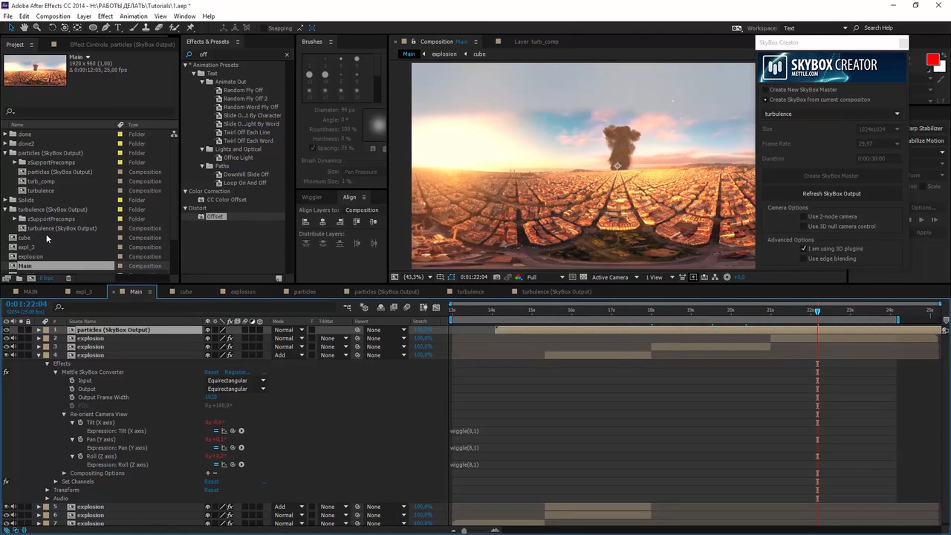Uncheck I am using 3D plugins
Viewport: 951px width, 535px height.
pyautogui.click(x=803, y=248)
